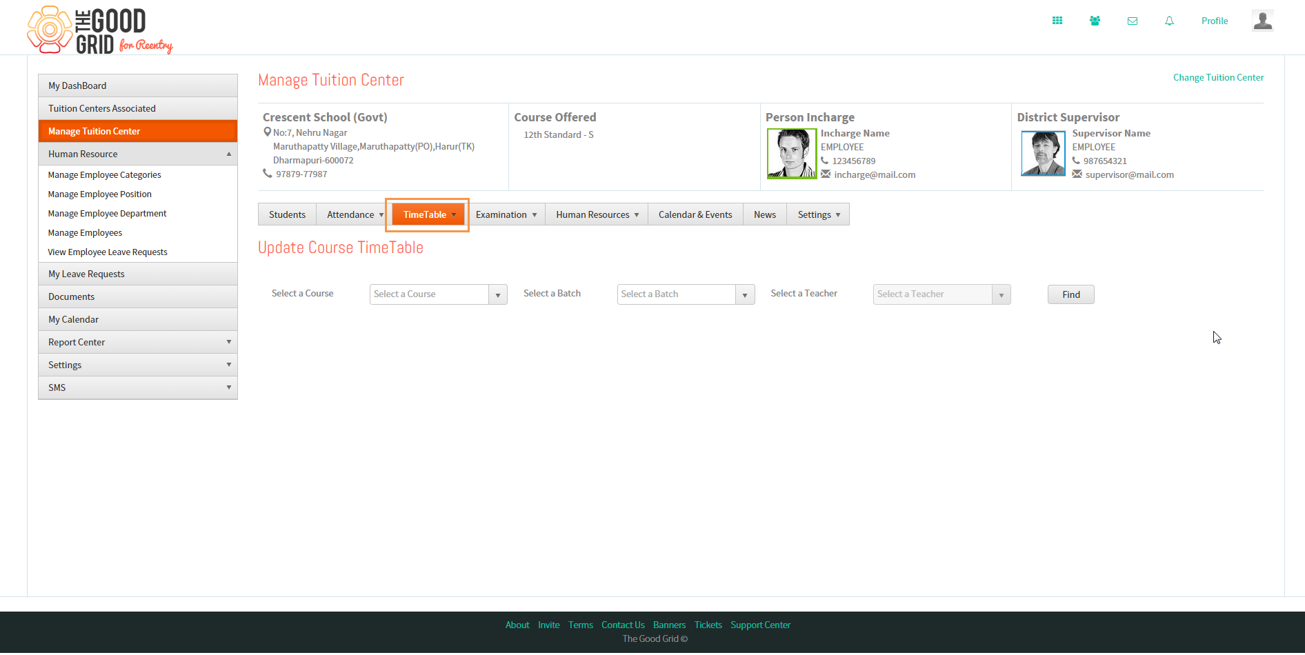
Task: Click the user avatar icon at top right
Action: (1263, 21)
